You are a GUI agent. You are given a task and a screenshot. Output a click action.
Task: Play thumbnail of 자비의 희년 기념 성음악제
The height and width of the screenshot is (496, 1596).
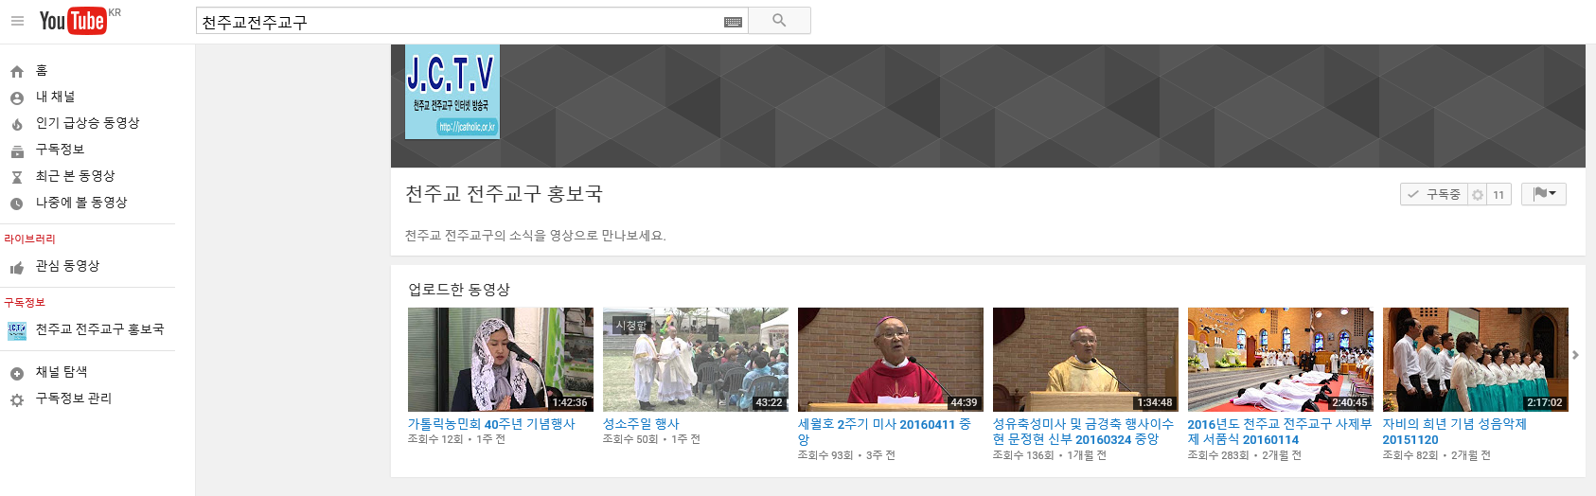(x=1476, y=360)
